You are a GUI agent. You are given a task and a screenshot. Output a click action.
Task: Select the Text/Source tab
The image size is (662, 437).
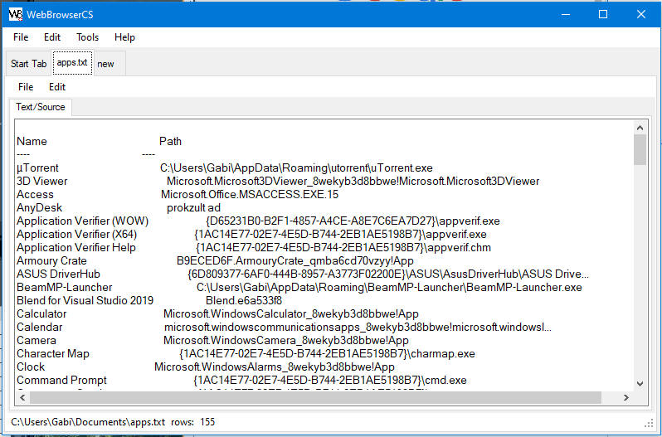click(41, 107)
